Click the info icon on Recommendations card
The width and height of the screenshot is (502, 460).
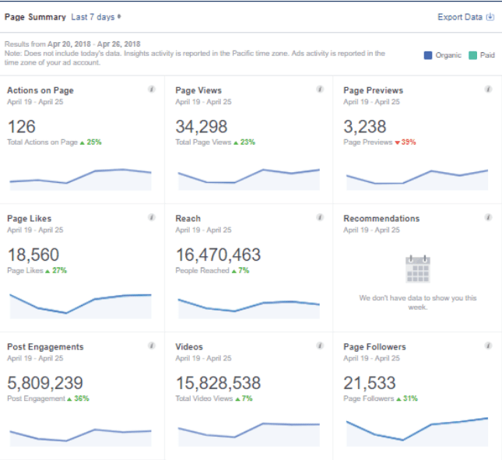click(488, 218)
